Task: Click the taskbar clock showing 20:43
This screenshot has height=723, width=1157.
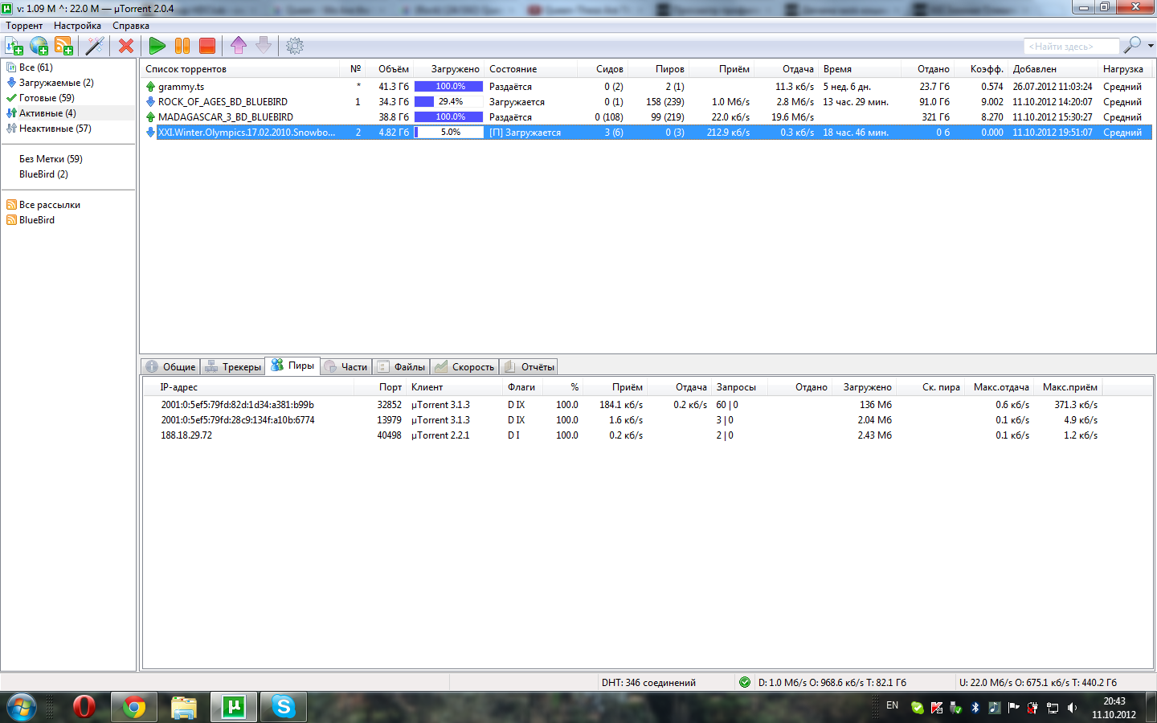Action: 1114,708
